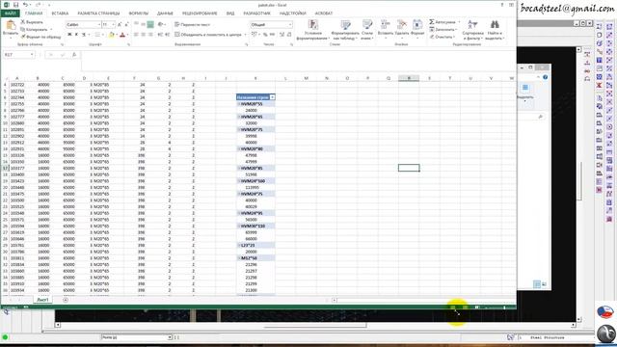
Task: Click Format Painter (Формат по образцу) brush
Action: click(x=40, y=37)
